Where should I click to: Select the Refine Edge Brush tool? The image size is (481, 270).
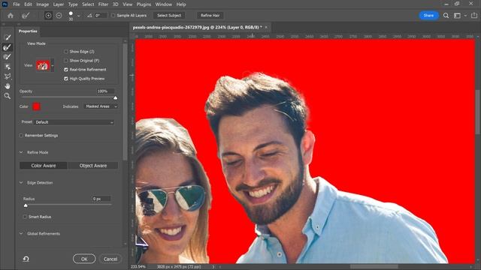click(8, 47)
